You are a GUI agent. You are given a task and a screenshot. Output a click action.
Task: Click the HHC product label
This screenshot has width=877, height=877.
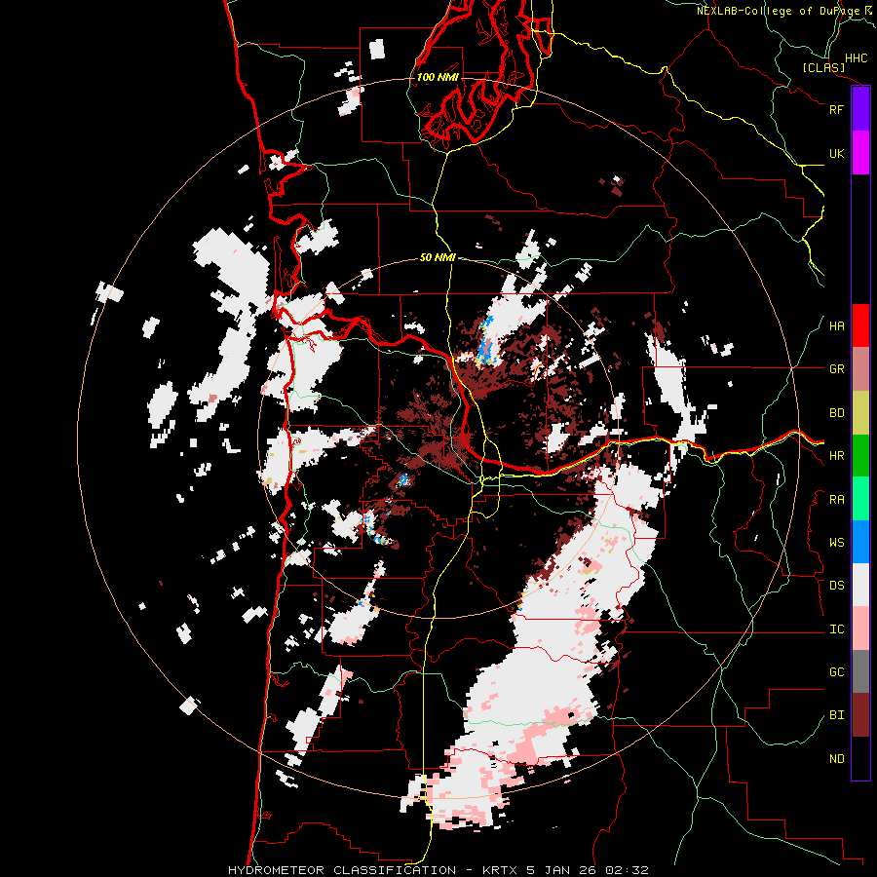(857, 58)
